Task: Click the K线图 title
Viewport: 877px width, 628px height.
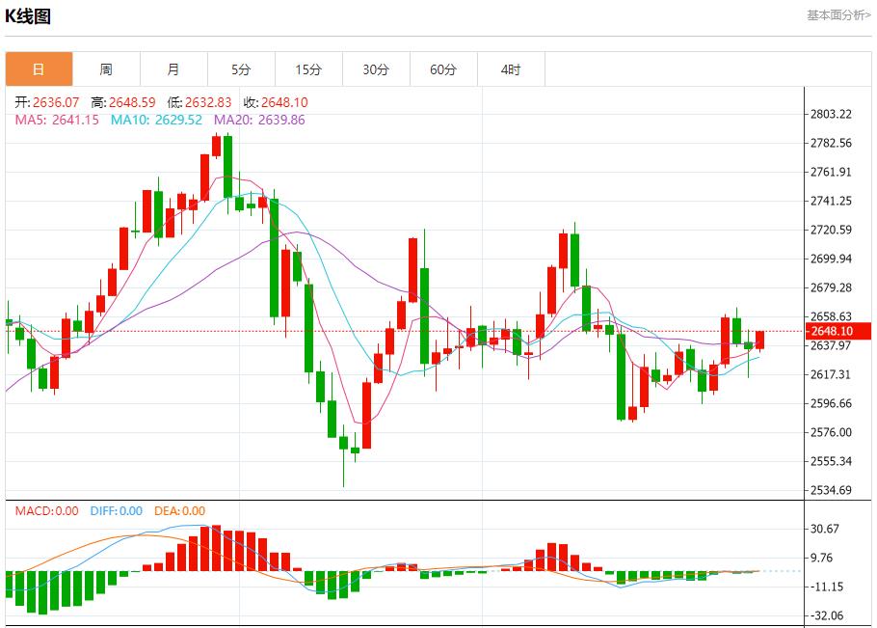Action: [28, 16]
